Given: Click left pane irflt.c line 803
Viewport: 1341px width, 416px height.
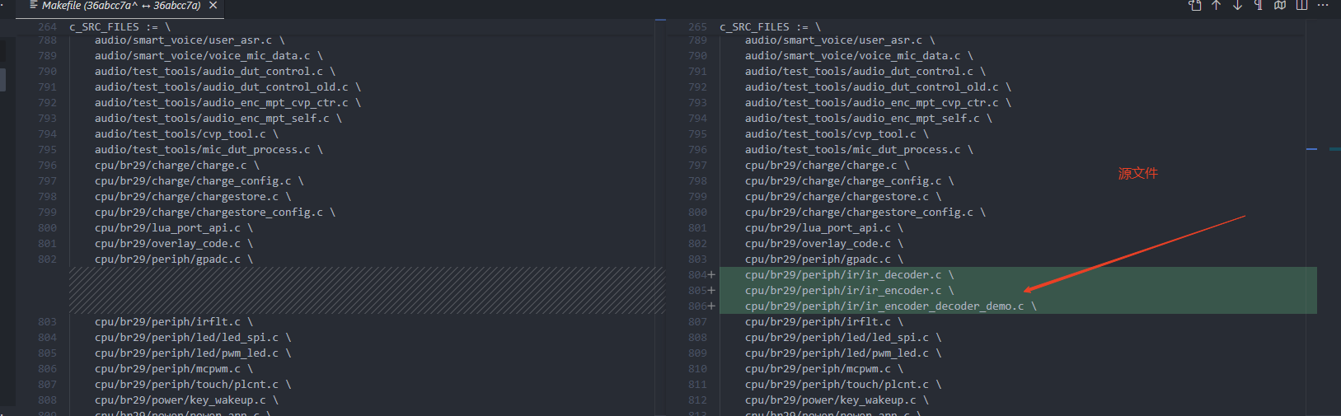Looking at the screenshot, I should (174, 322).
